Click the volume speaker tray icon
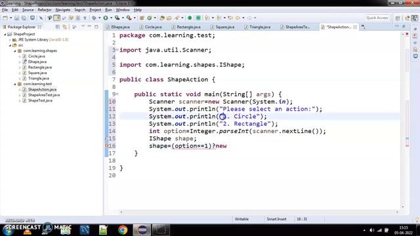The height and width of the screenshot is (236, 420). (x=371, y=230)
